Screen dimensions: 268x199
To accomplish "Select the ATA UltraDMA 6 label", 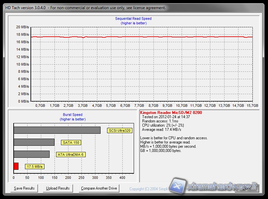I will pyautogui.click(x=70, y=155).
